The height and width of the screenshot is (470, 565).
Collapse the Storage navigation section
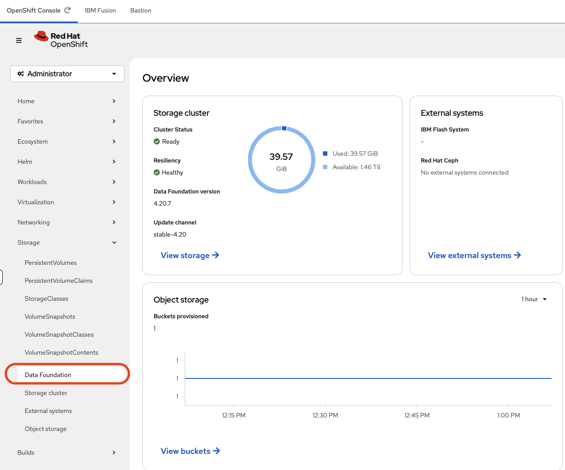point(66,242)
